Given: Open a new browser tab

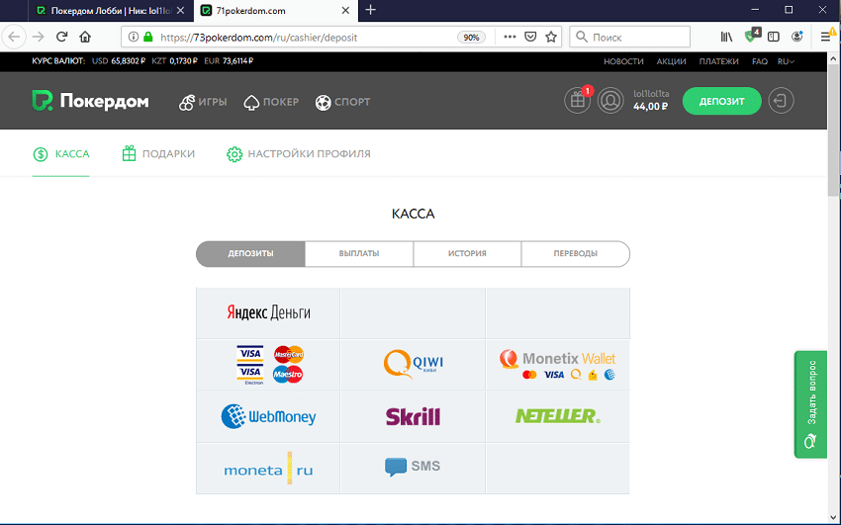Looking at the screenshot, I should point(370,10).
